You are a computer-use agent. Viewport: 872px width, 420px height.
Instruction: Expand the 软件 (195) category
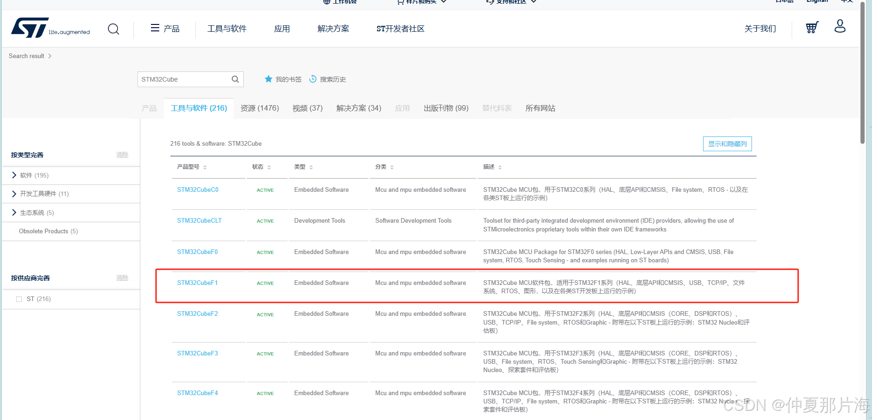pos(14,175)
